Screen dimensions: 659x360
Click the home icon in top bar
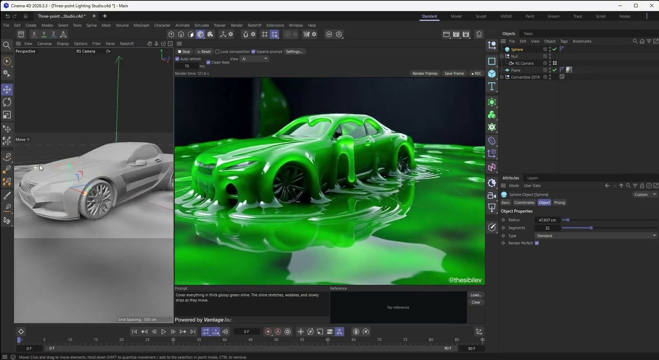pyautogui.click(x=25, y=16)
